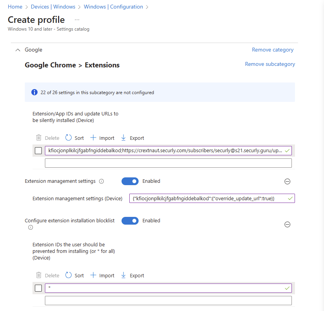Click the Remove subcategory link
The height and width of the screenshot is (311, 324).
click(270, 64)
